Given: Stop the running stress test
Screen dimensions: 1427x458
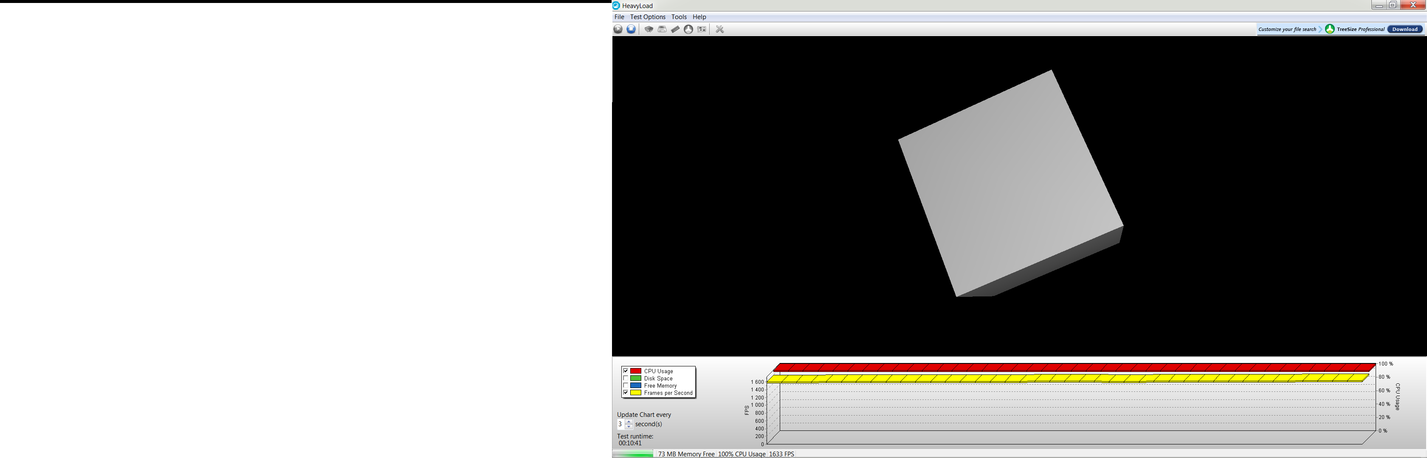Looking at the screenshot, I should [x=631, y=29].
